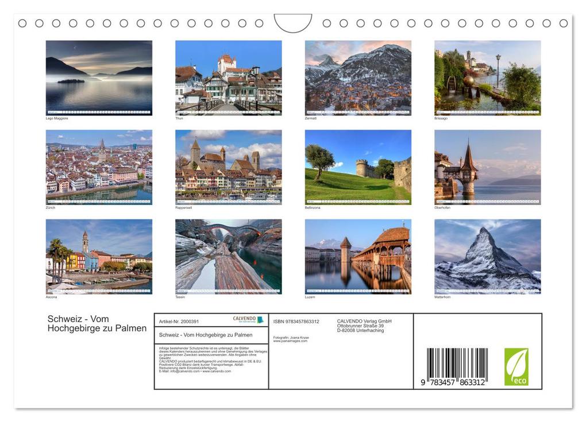Viewport: 586px width, 422px height.
Task: Click the Luzern Chapel Bridge photo
Action: 358,257
